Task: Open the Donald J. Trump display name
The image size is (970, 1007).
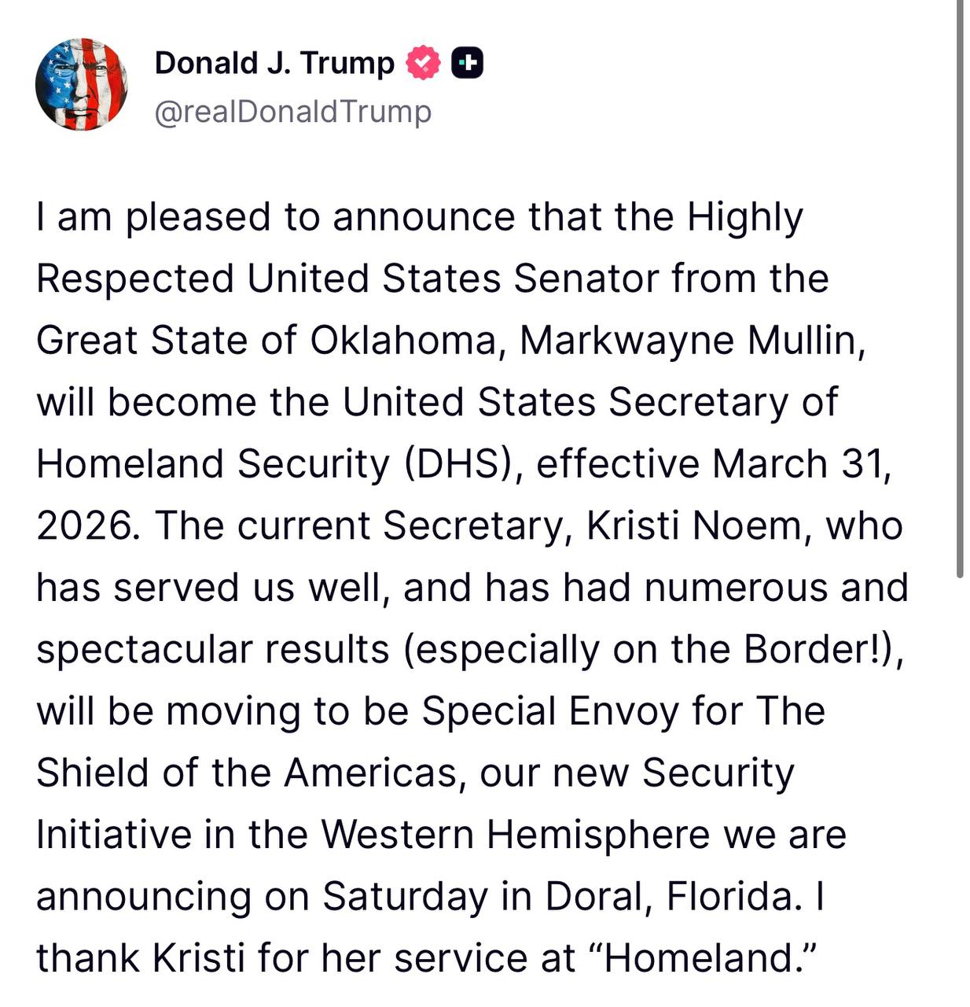Action: tap(274, 63)
